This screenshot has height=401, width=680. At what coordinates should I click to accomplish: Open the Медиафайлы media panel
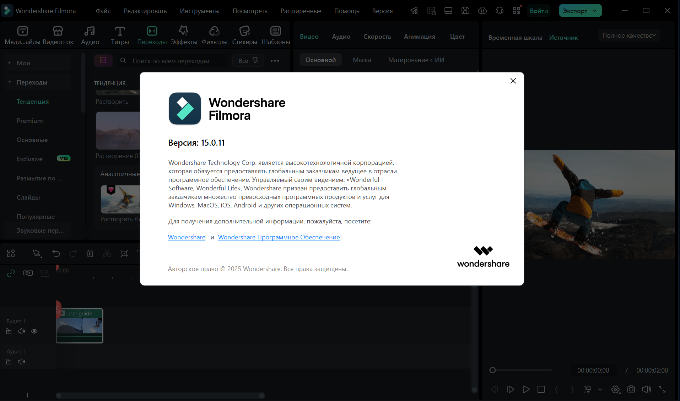point(23,36)
